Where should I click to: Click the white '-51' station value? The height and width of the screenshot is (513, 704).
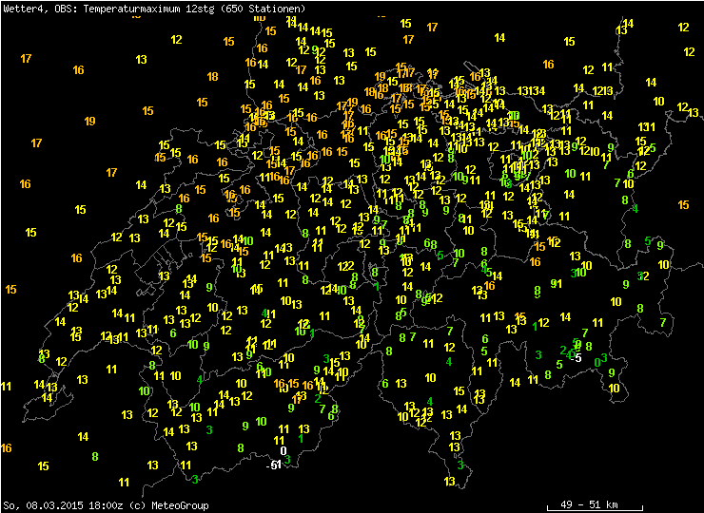click(x=274, y=465)
